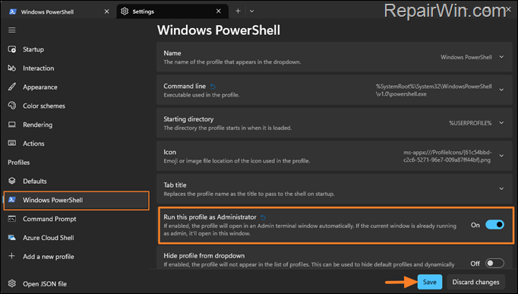518x294 pixels.
Task: Click the powershell.exe command line path
Action: (x=434, y=90)
